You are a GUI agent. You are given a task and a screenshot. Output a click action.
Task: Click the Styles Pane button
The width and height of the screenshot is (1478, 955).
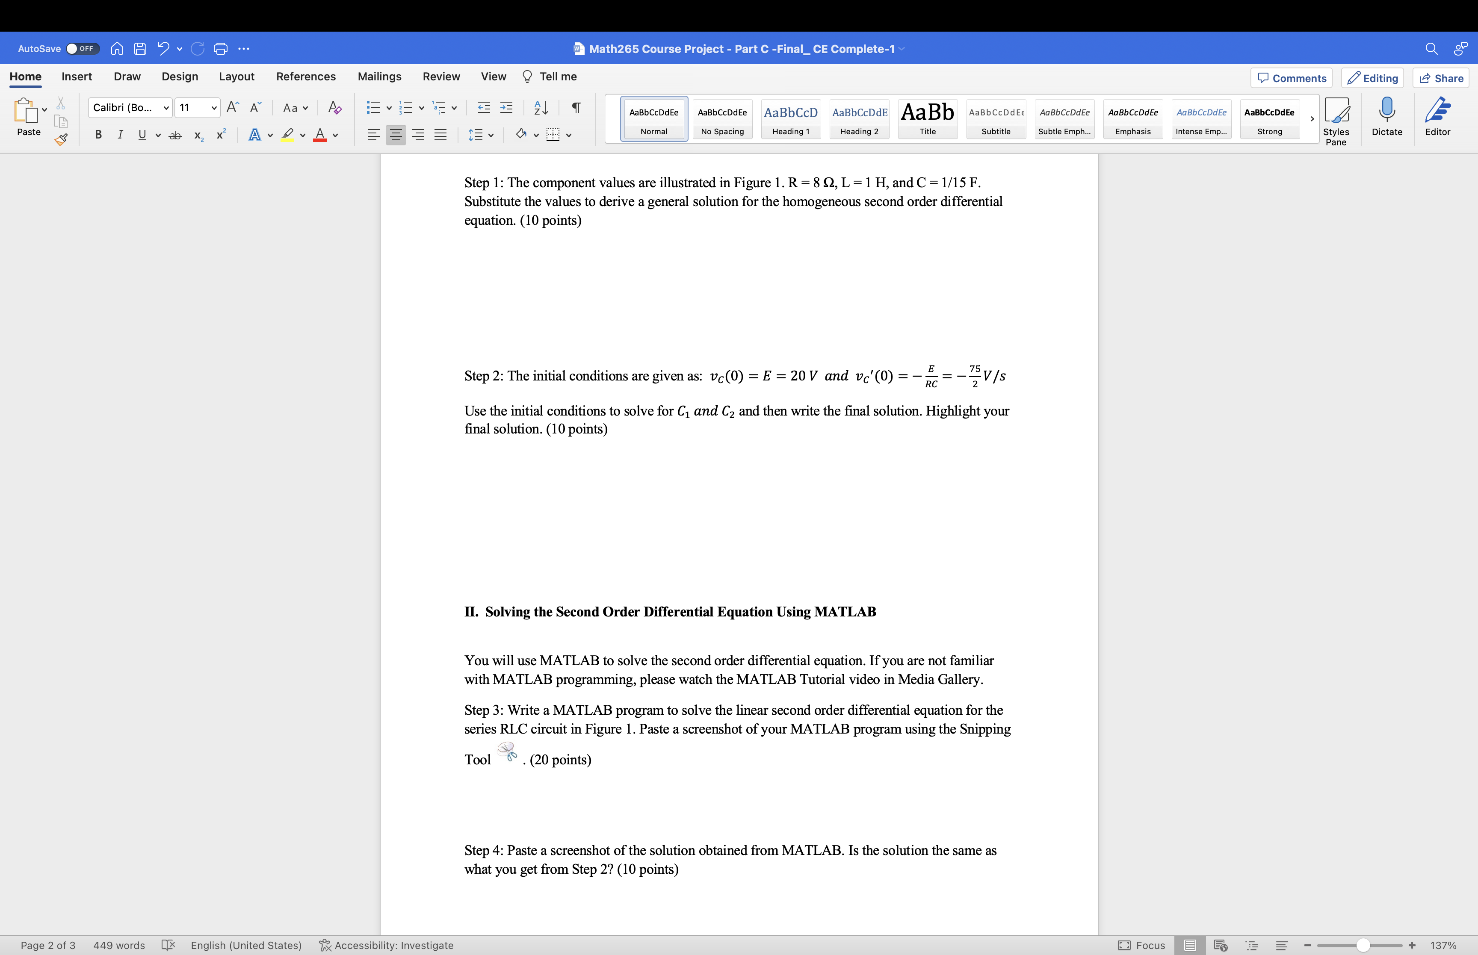click(x=1336, y=118)
